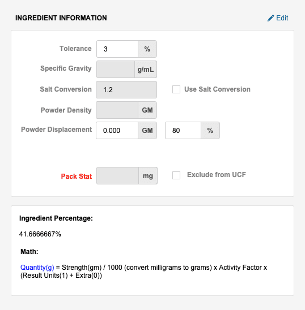Open the Edit link text
The image size is (305, 310).
(x=282, y=18)
